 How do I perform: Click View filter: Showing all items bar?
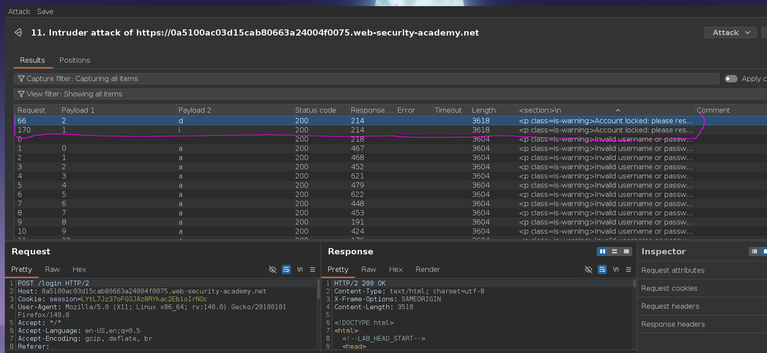point(390,94)
